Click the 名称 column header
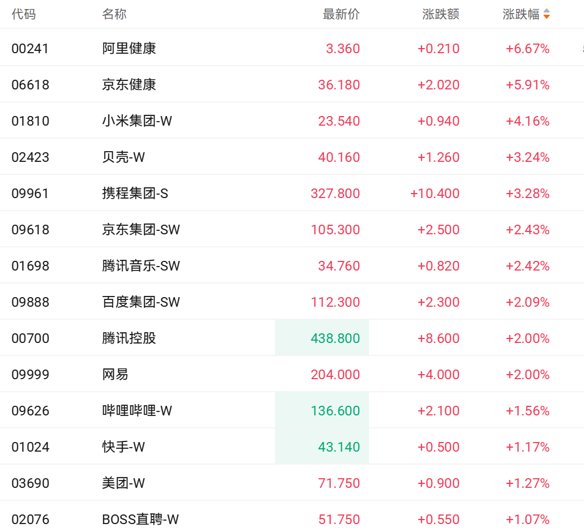The image size is (584, 532). click(x=114, y=14)
